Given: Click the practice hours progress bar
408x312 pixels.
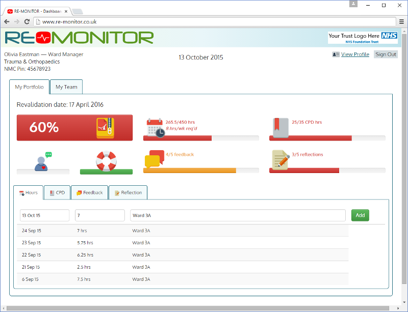Looking at the screenshot, I should (201, 138).
